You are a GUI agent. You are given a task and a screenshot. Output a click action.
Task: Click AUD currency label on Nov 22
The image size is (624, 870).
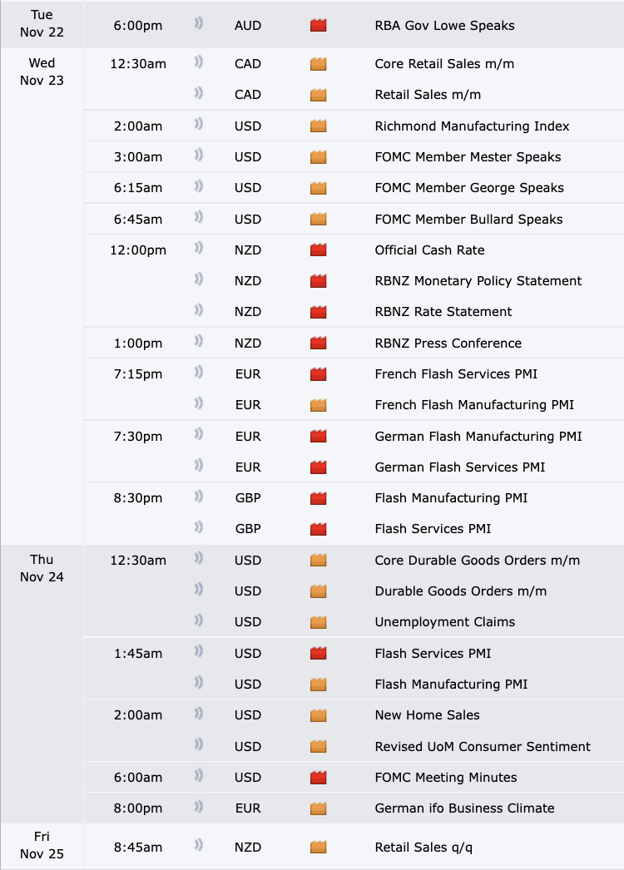click(x=247, y=26)
